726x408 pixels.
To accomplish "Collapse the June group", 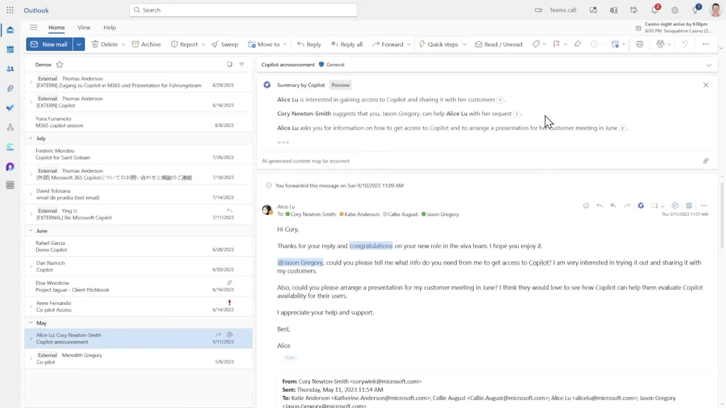I will point(30,231).
